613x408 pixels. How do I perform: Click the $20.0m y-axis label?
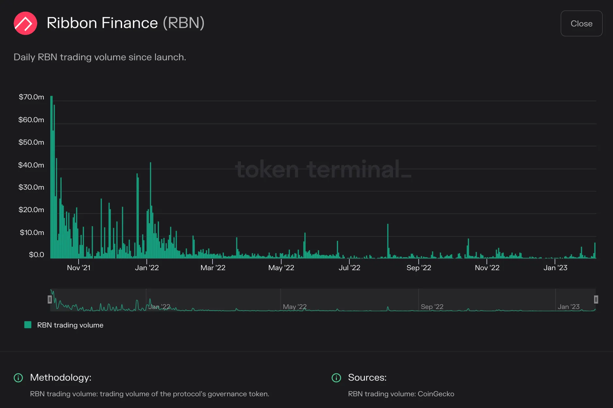pyautogui.click(x=31, y=210)
